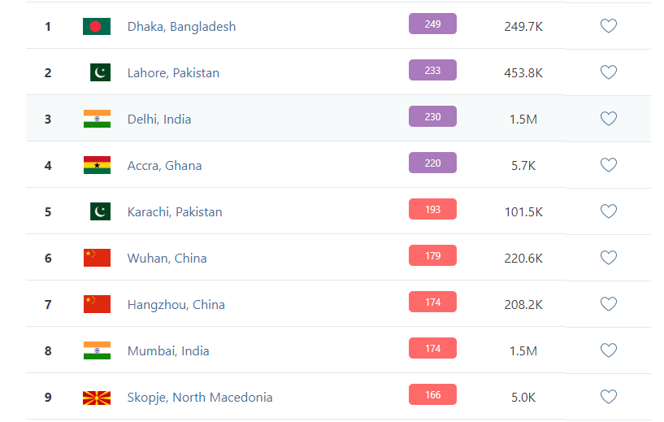664x422 pixels.
Task: Click the heart icon for Skopje
Action: [609, 397]
